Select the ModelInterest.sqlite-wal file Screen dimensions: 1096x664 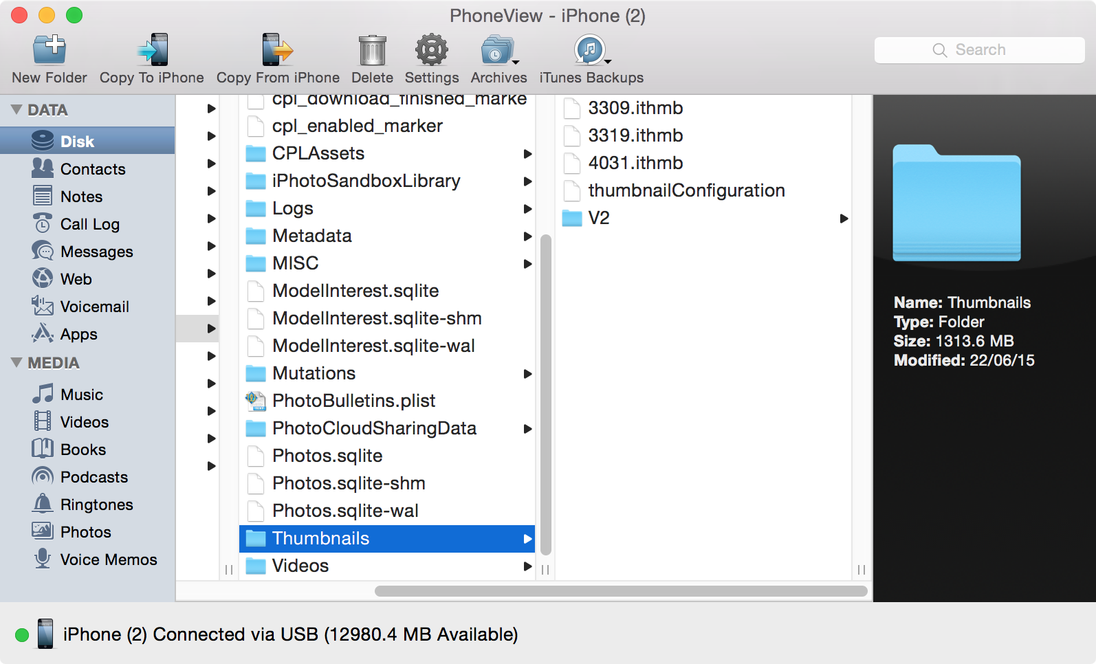click(x=387, y=346)
